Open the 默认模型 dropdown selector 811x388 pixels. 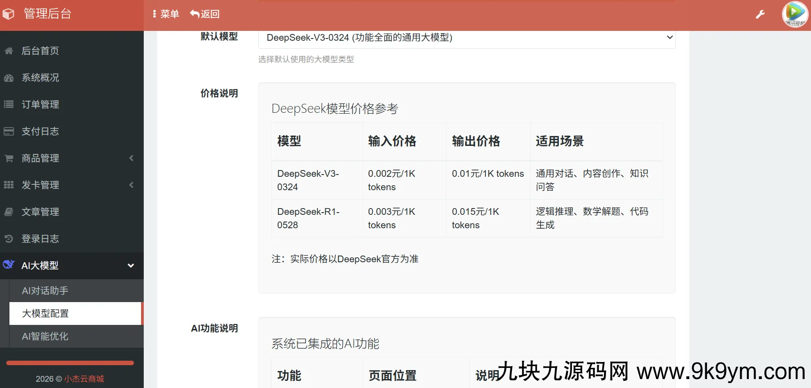[x=467, y=38]
